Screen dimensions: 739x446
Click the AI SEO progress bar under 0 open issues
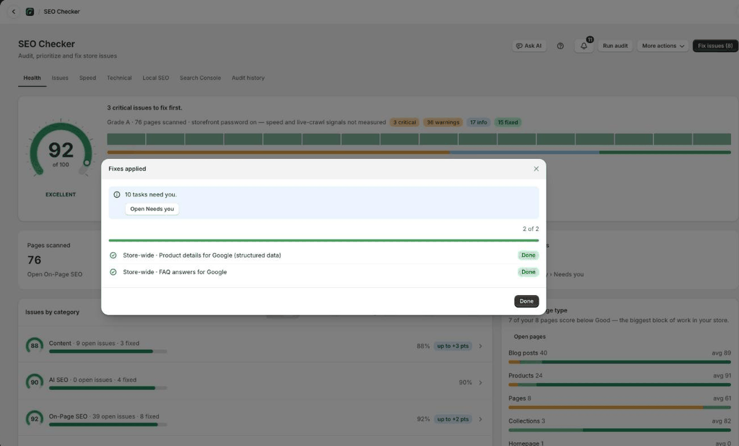(108, 388)
